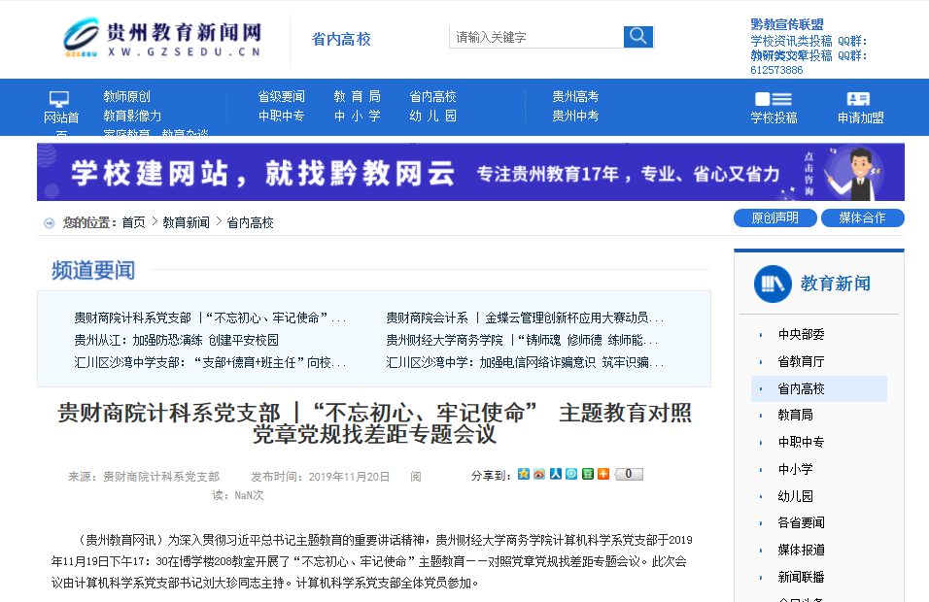Open the 贵州从江 加强防恐演练 headline

coord(177,340)
